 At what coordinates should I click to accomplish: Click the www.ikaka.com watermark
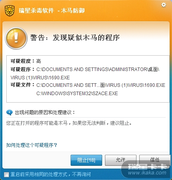(147, 172)
